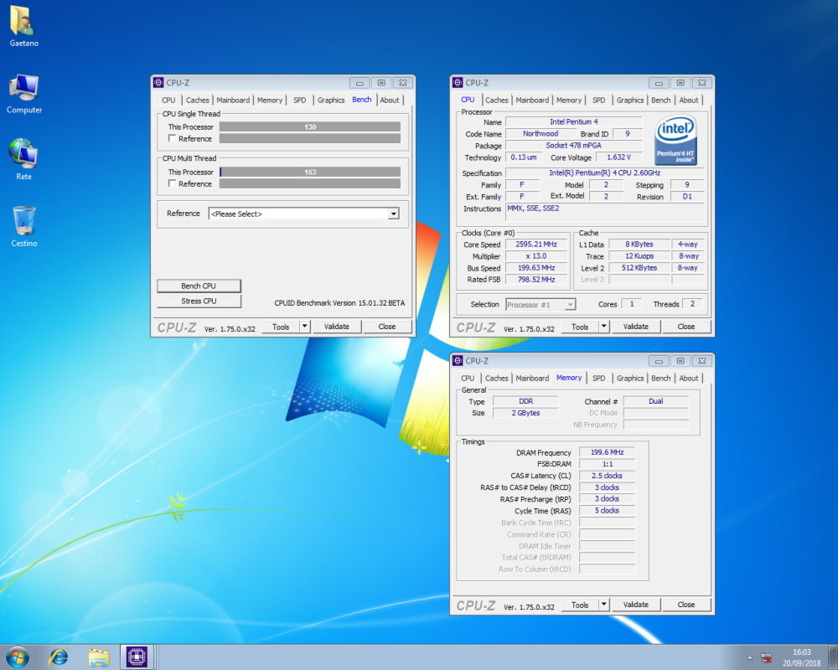Click the Stress CPU button
Image resolution: width=838 pixels, height=670 pixels.
pyautogui.click(x=199, y=301)
